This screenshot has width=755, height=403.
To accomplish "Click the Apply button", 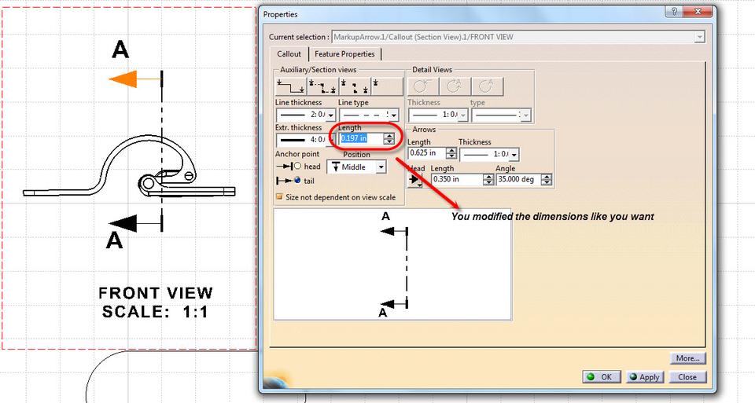I will tap(645, 377).
